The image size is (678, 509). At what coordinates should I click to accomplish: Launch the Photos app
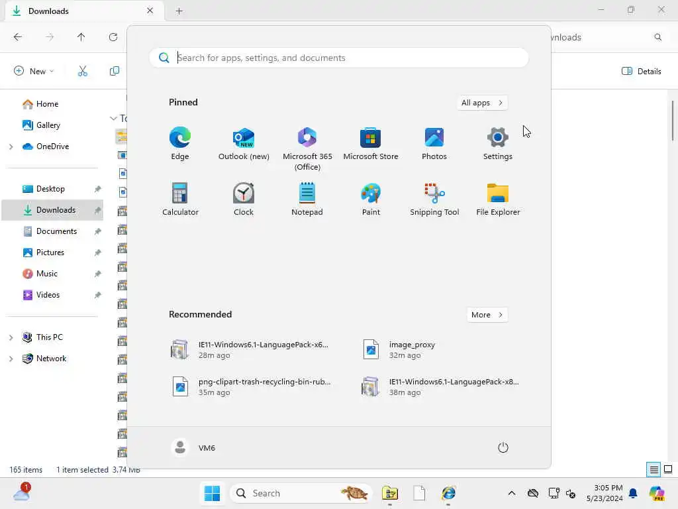[434, 144]
